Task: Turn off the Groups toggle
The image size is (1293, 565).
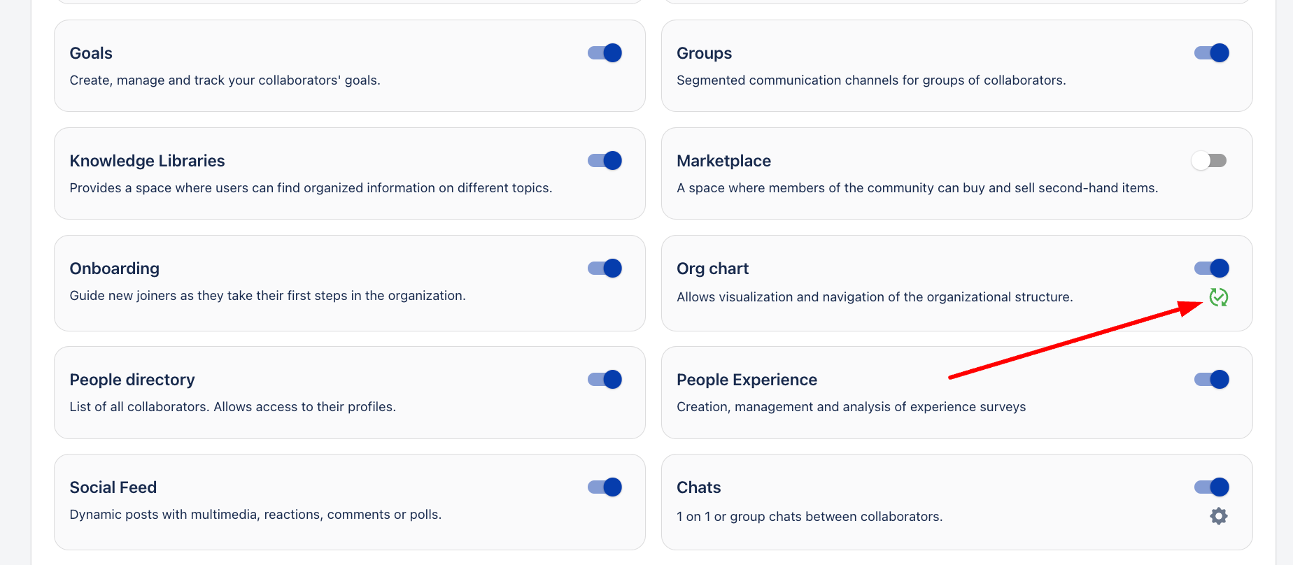Action: tap(1212, 53)
